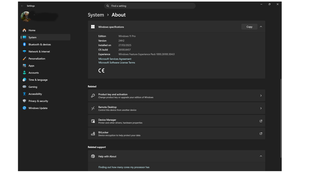309x173 pixels.
Task: Click the product key icon
Action: [x=93, y=95]
